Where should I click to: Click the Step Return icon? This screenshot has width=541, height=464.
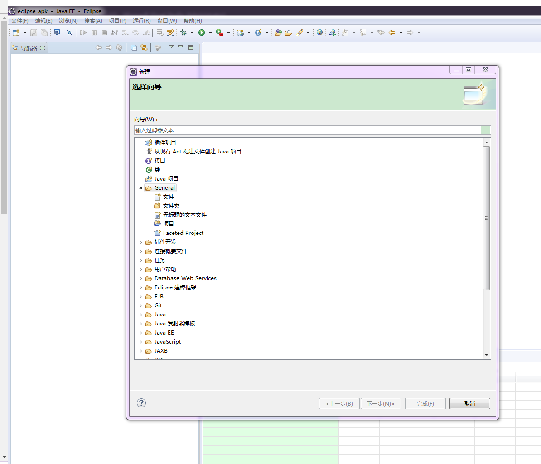point(147,33)
